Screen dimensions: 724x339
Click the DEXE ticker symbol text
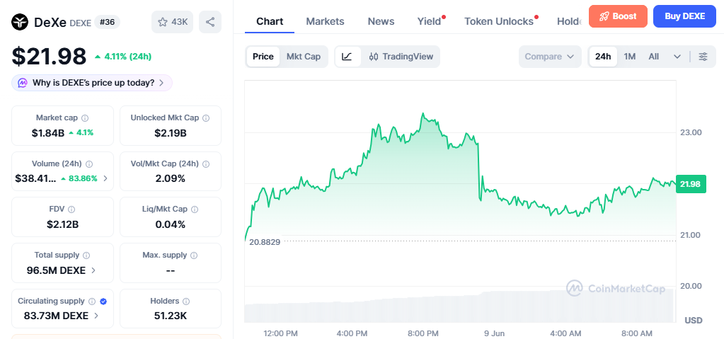(x=80, y=23)
